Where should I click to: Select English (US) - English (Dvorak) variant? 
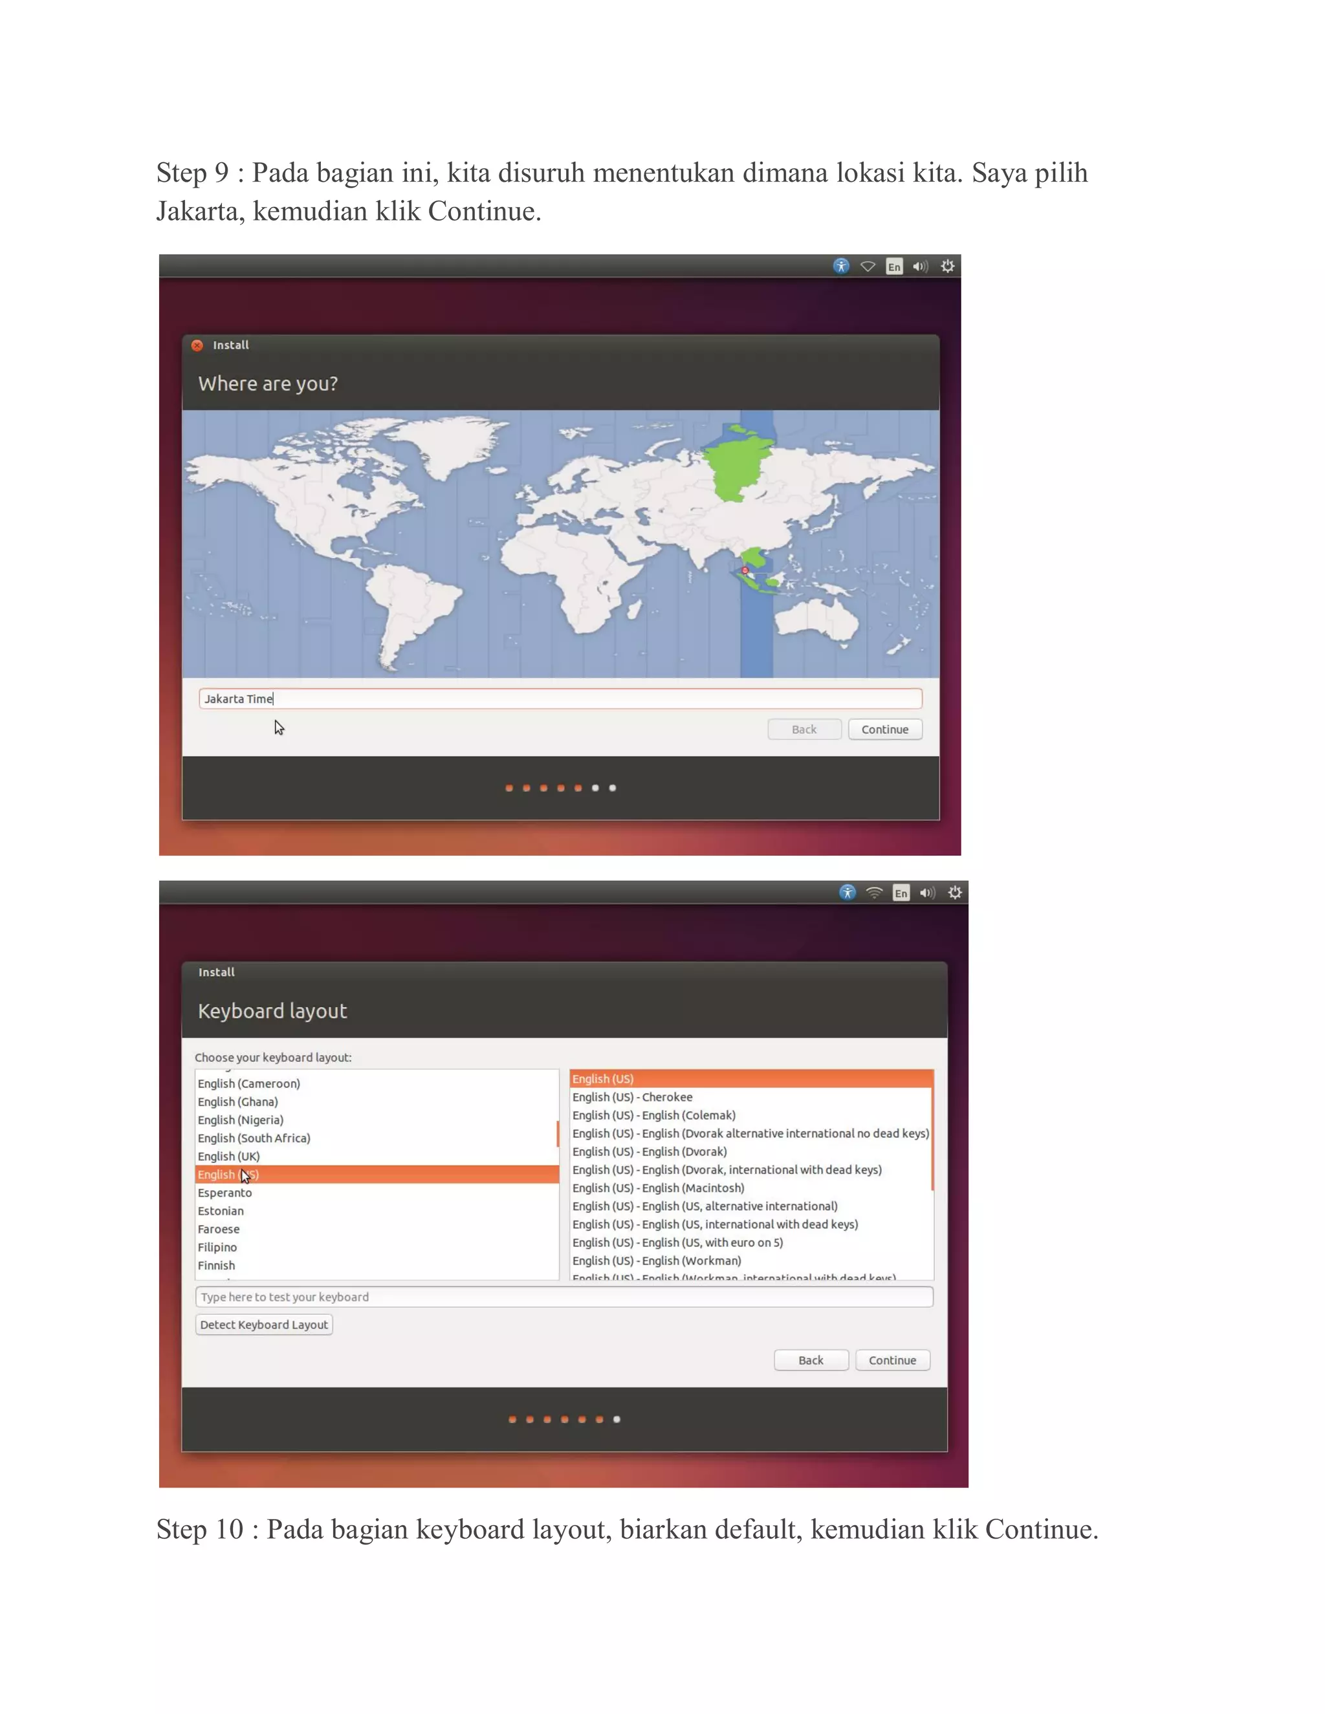tap(650, 1151)
